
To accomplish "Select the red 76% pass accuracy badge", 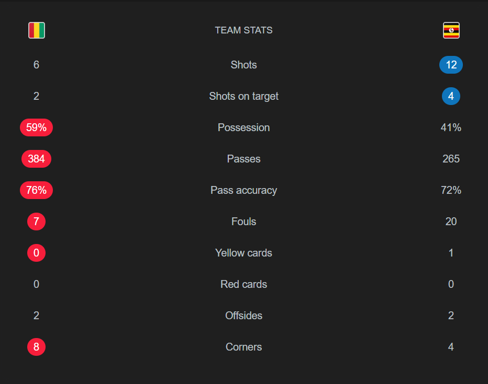I will 37,190.
